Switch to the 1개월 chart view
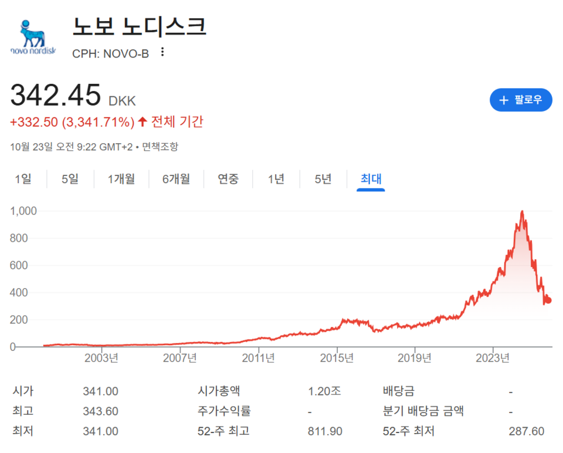 (x=121, y=179)
